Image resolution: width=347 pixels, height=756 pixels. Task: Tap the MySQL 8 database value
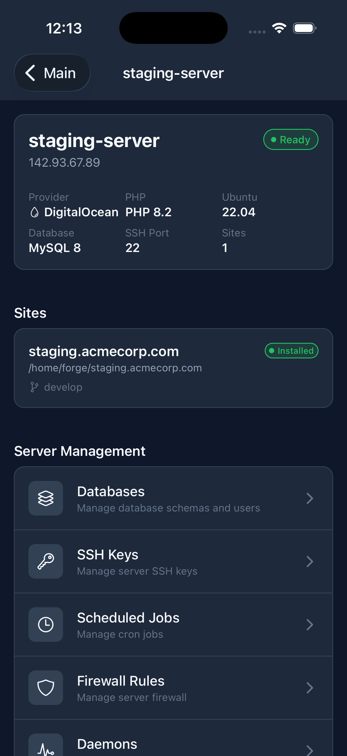click(x=55, y=248)
